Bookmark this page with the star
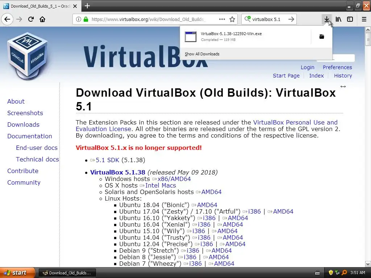The width and height of the screenshot is (371, 278). point(232,19)
